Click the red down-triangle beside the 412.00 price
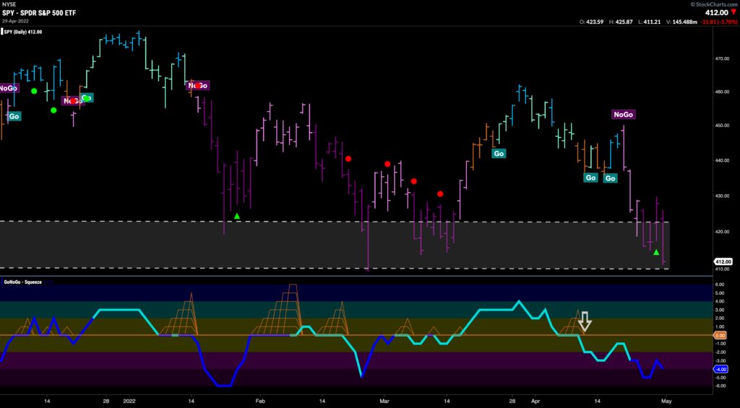 tap(733, 12)
